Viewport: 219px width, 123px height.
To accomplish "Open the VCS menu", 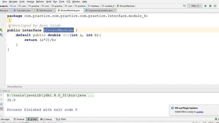I will (x=68, y=2).
